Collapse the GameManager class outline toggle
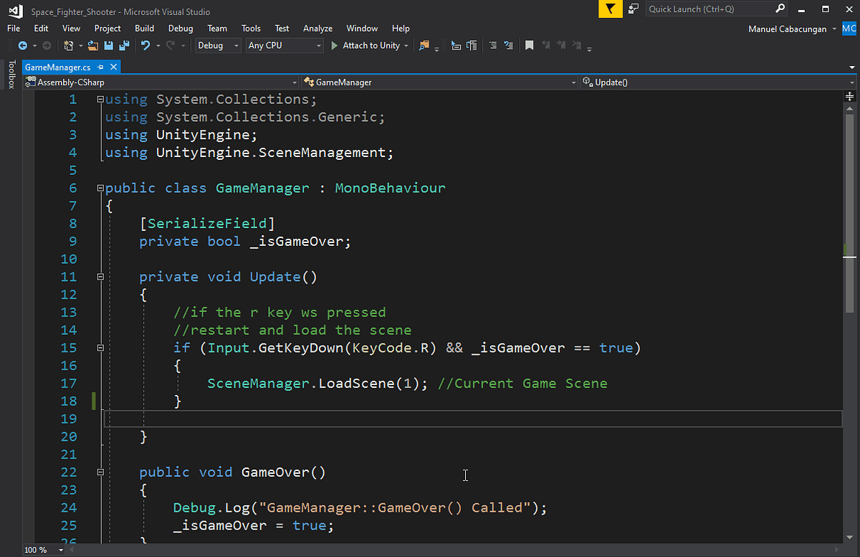 100,188
